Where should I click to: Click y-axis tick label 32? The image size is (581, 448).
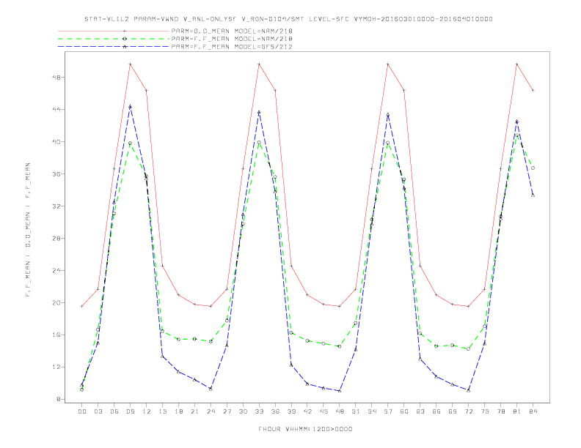tap(57, 206)
